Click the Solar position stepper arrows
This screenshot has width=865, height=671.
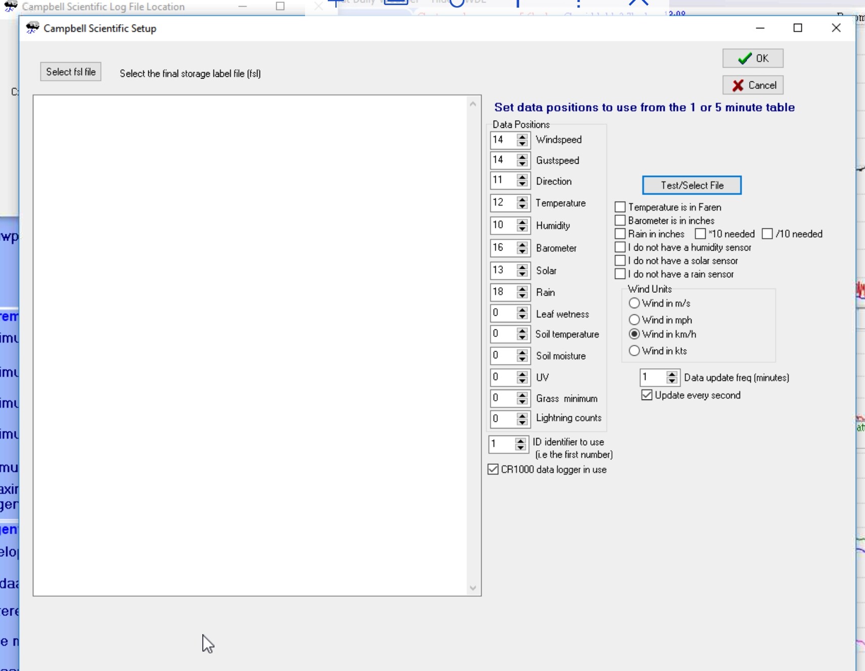523,270
